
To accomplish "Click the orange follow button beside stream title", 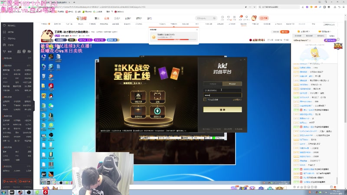I will coord(285,32).
